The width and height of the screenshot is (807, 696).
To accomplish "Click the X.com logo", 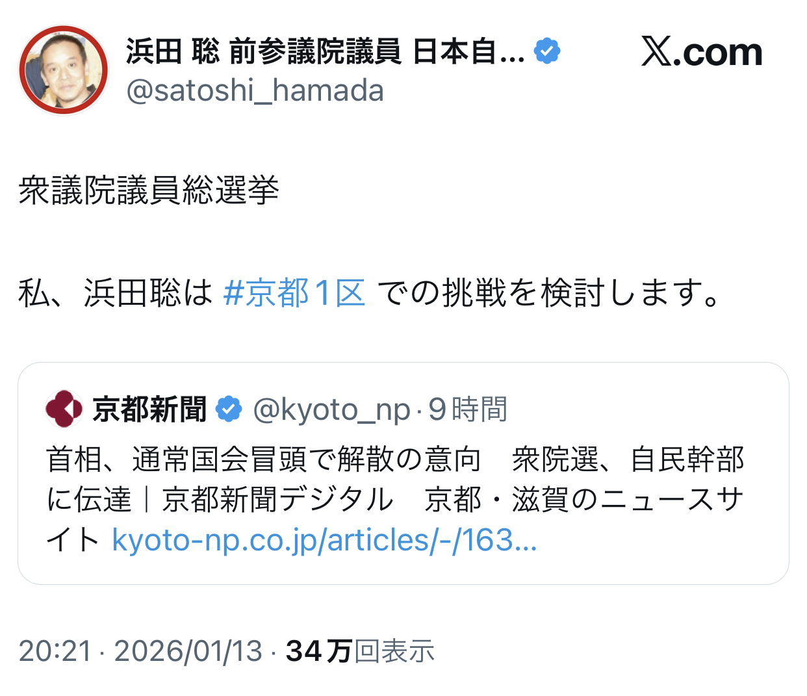I will (x=702, y=52).
